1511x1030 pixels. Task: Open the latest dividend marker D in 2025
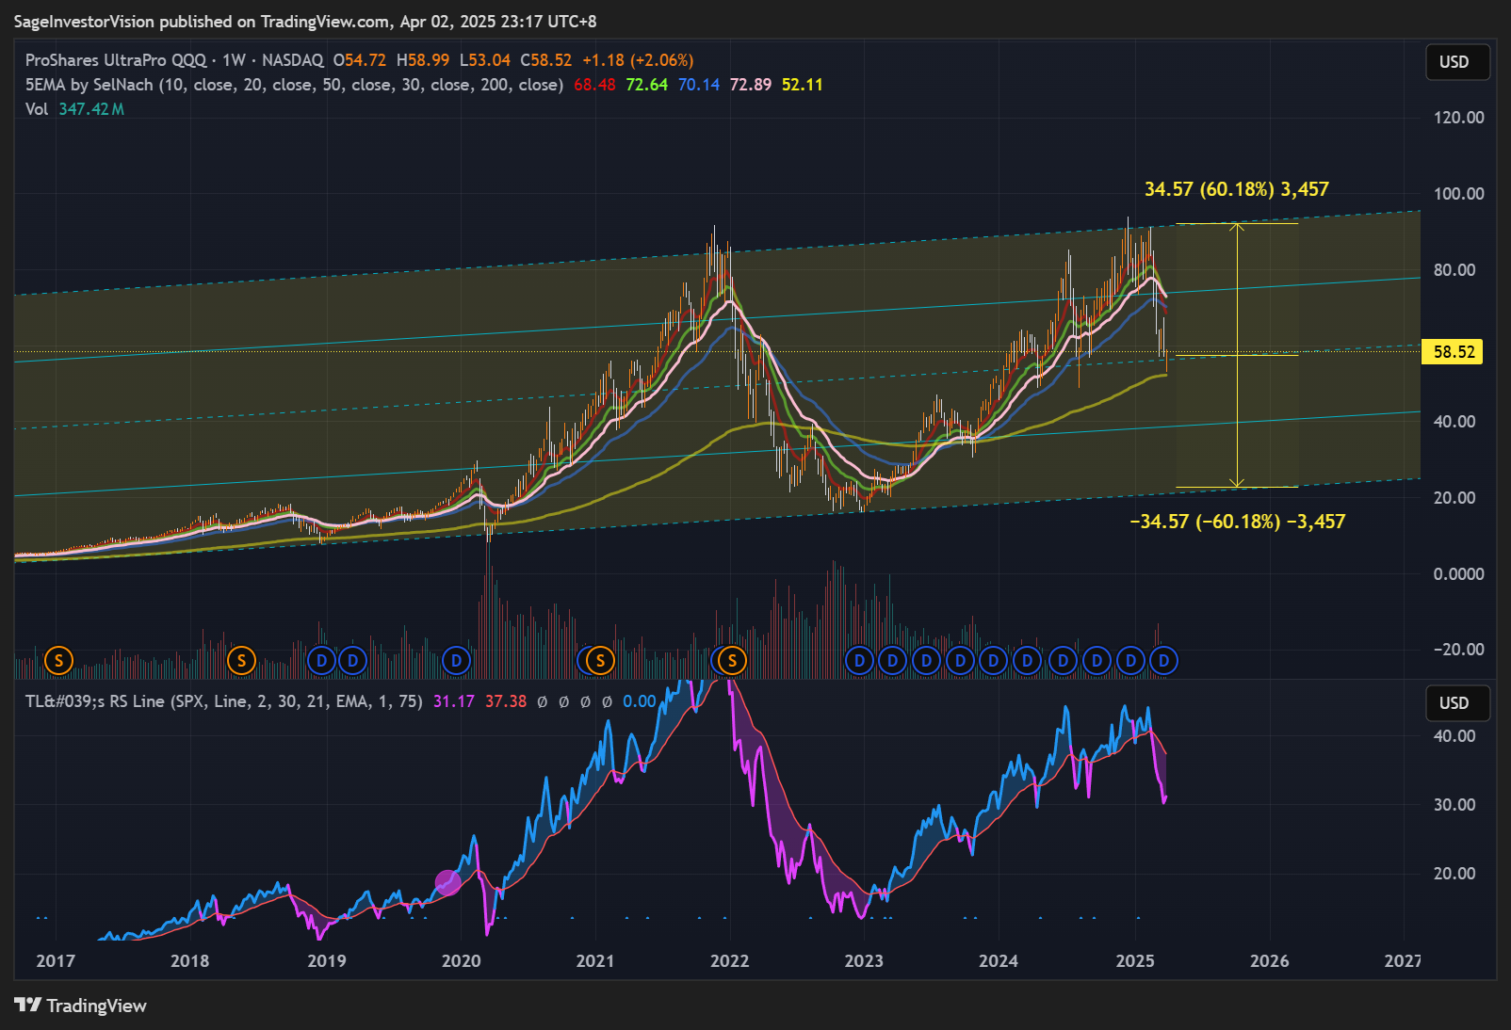coord(1164,661)
